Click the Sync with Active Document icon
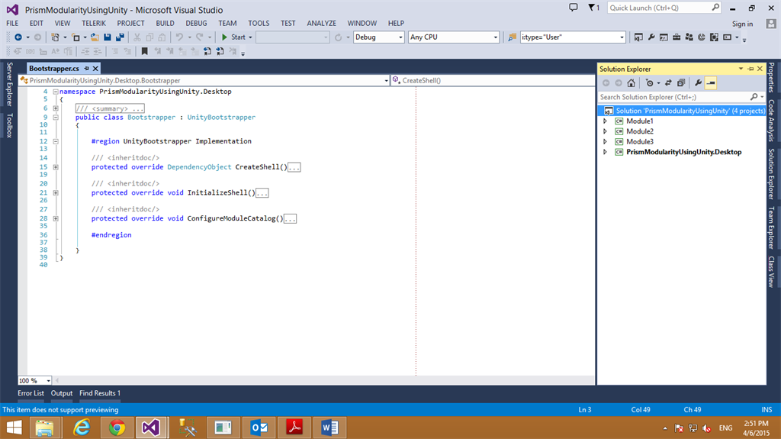Image resolution: width=781 pixels, height=439 pixels. click(x=668, y=82)
